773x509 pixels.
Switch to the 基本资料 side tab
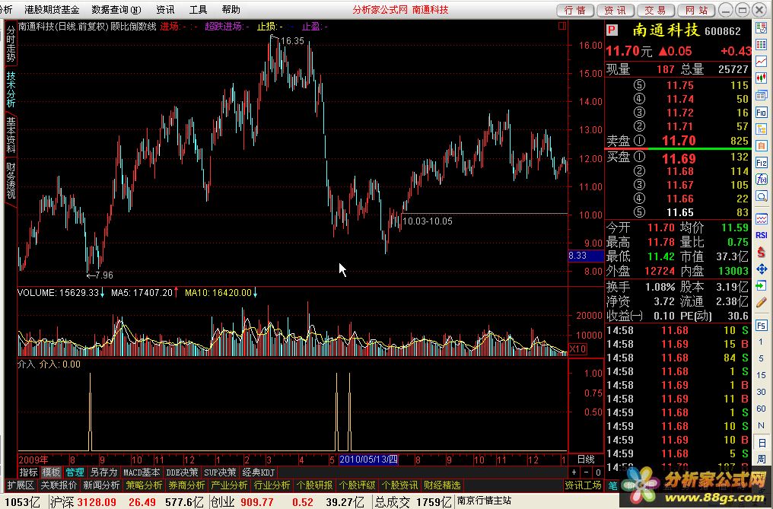[11, 135]
